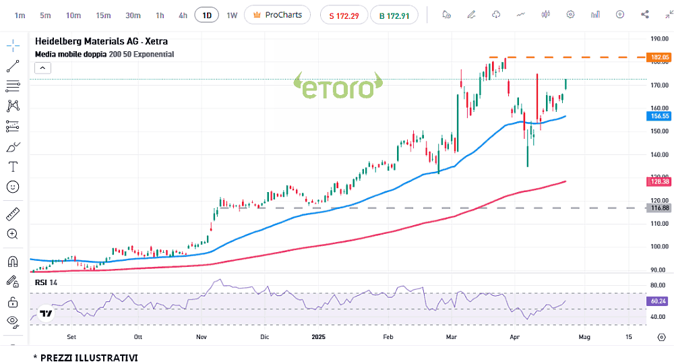
Task: Click the Apr date axis label
Action: click(x=514, y=337)
